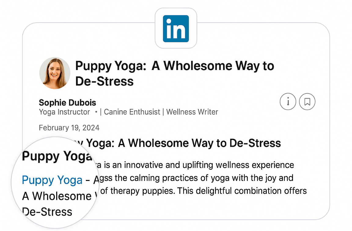Click the date February 19, 2024

(69, 128)
